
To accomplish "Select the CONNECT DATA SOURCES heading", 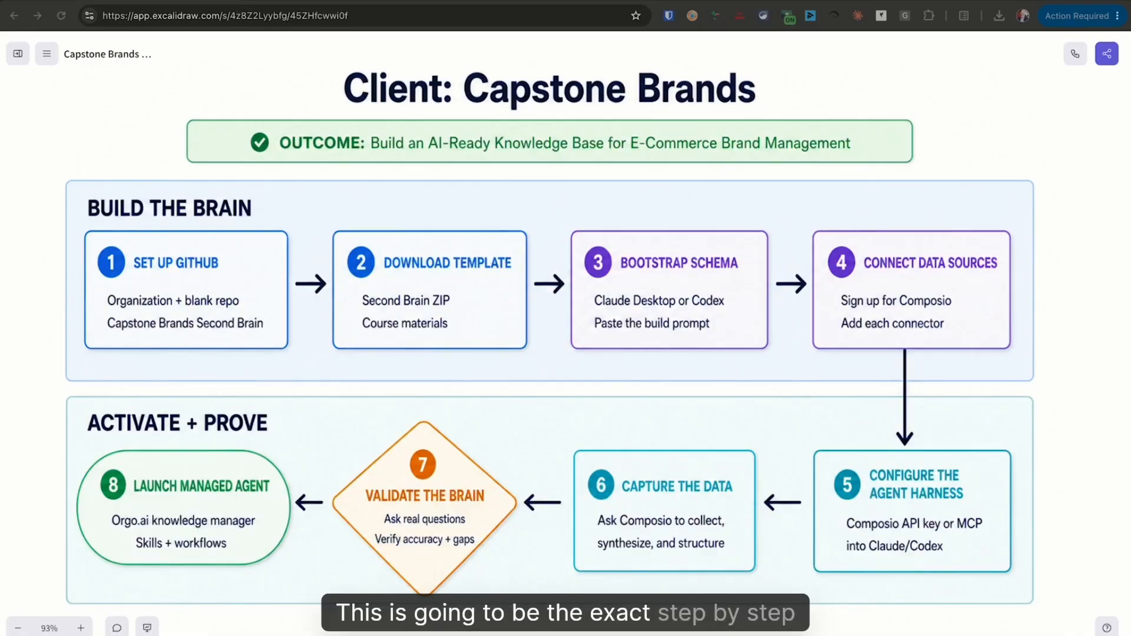I will pyautogui.click(x=930, y=263).
